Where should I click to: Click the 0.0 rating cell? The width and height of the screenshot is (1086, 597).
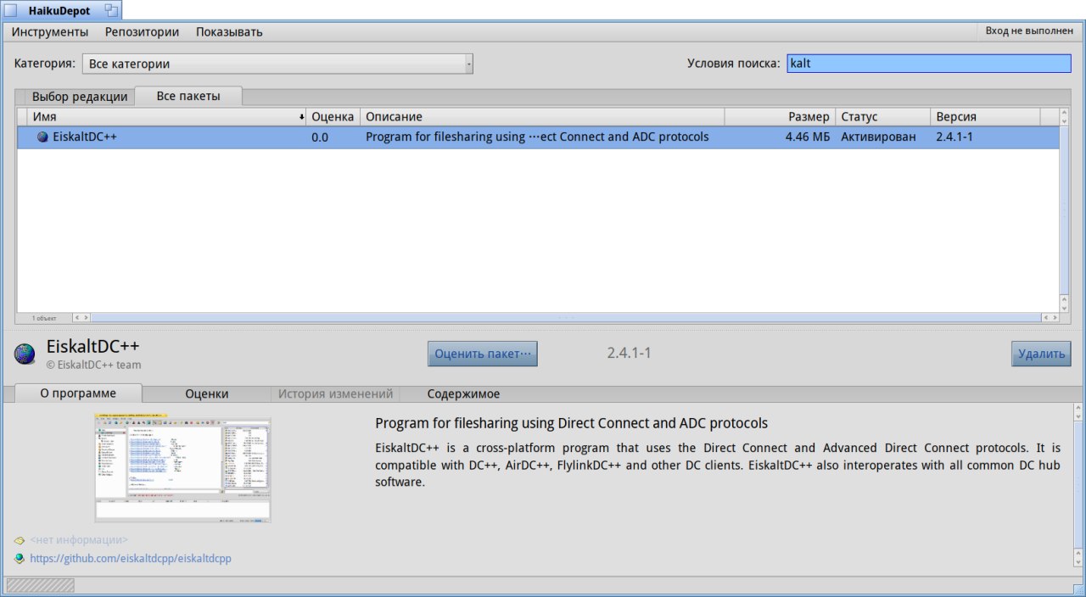320,137
